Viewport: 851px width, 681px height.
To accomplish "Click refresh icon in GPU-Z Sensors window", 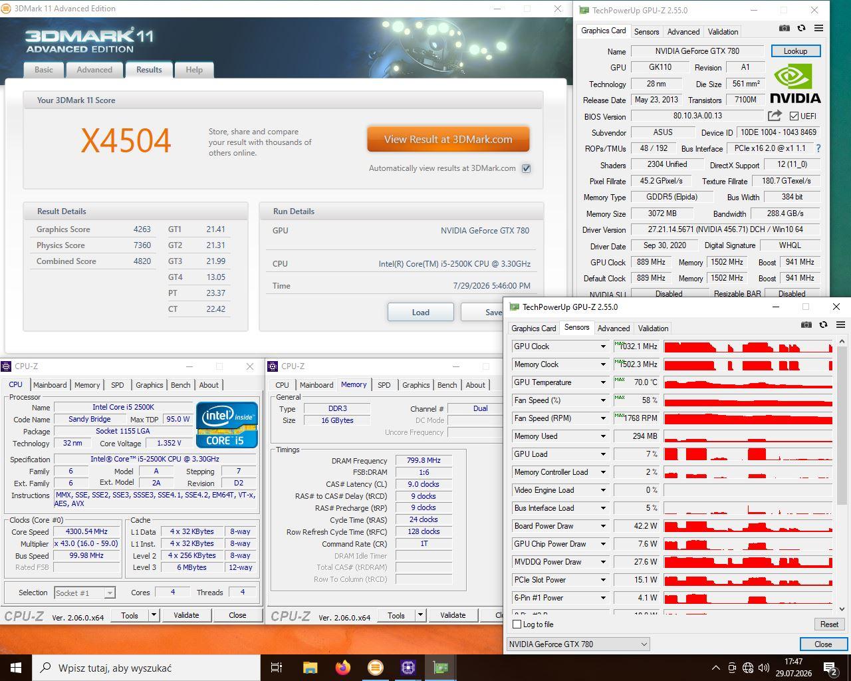I will 823,325.
